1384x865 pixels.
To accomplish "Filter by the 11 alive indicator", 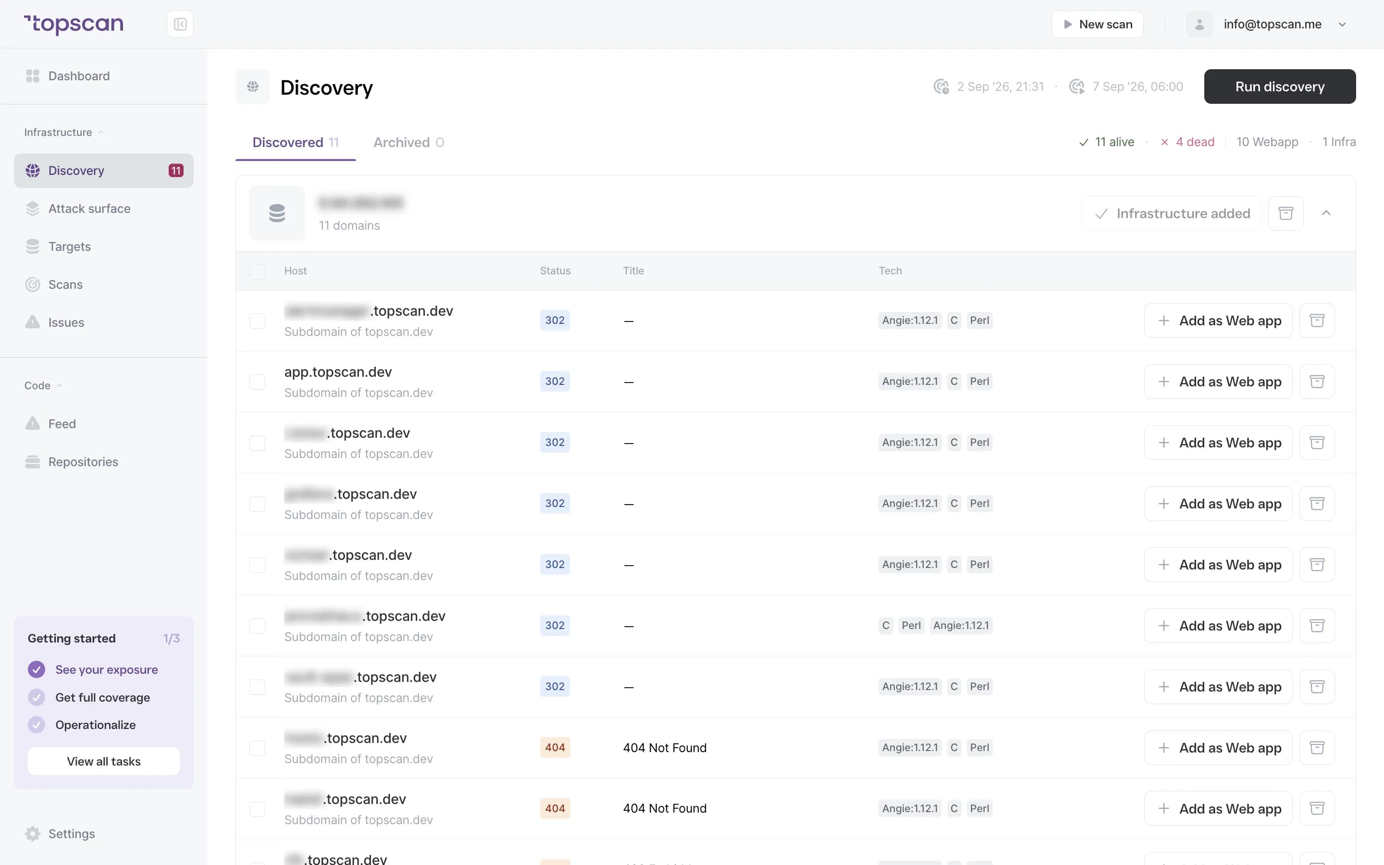I will (x=1106, y=142).
